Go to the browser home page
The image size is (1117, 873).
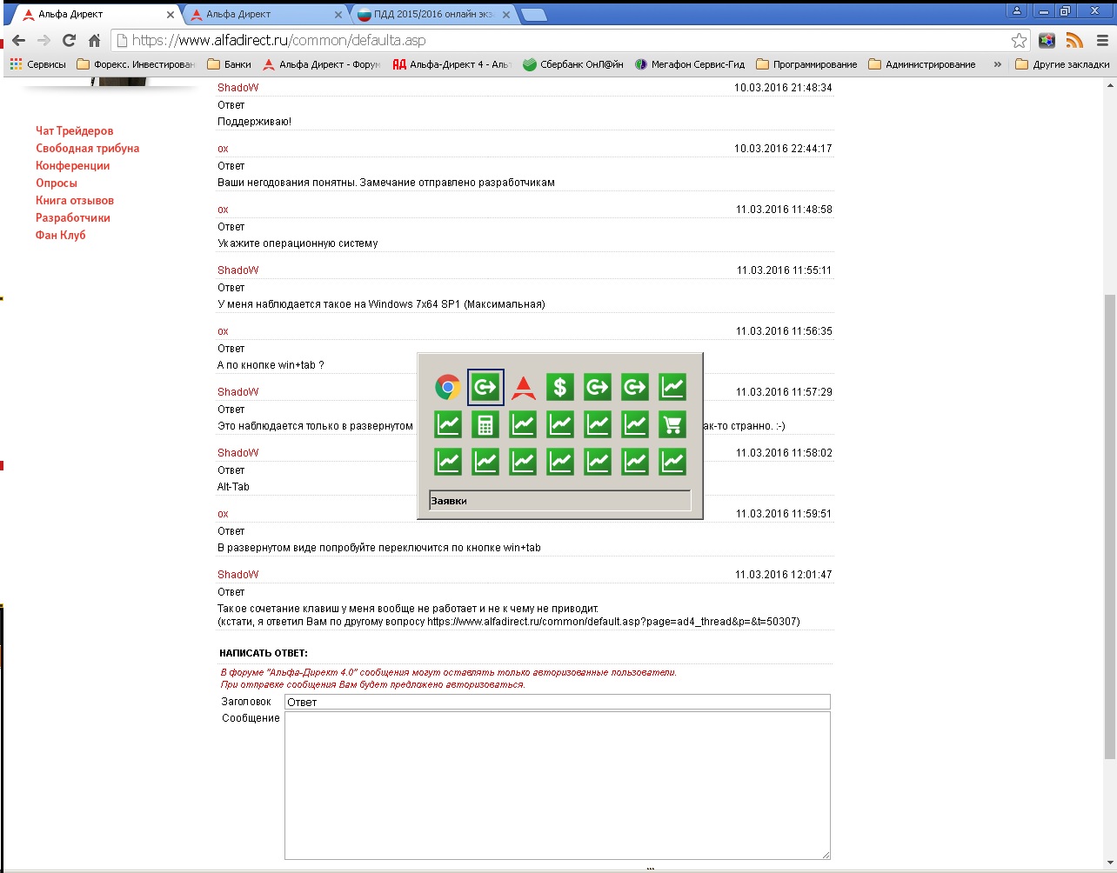pos(95,40)
